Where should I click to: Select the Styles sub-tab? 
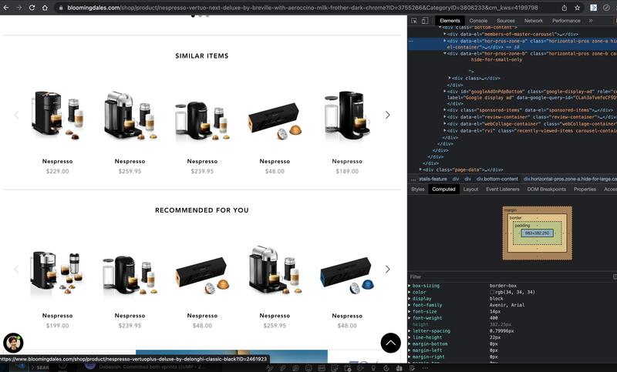coord(418,189)
